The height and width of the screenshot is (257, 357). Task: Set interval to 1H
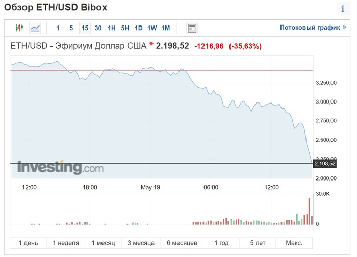112,28
